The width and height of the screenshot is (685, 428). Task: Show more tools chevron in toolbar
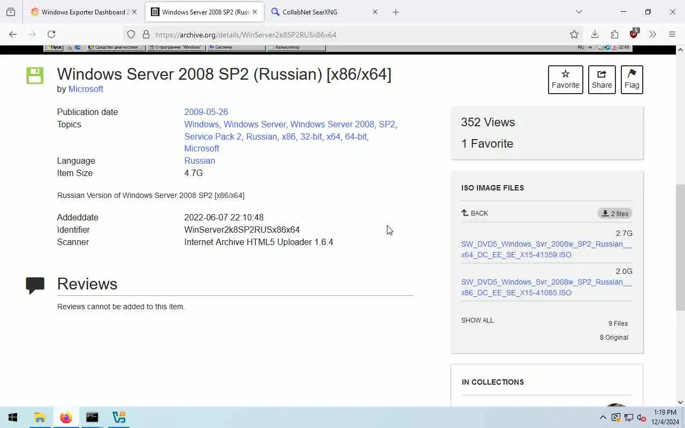click(652, 34)
